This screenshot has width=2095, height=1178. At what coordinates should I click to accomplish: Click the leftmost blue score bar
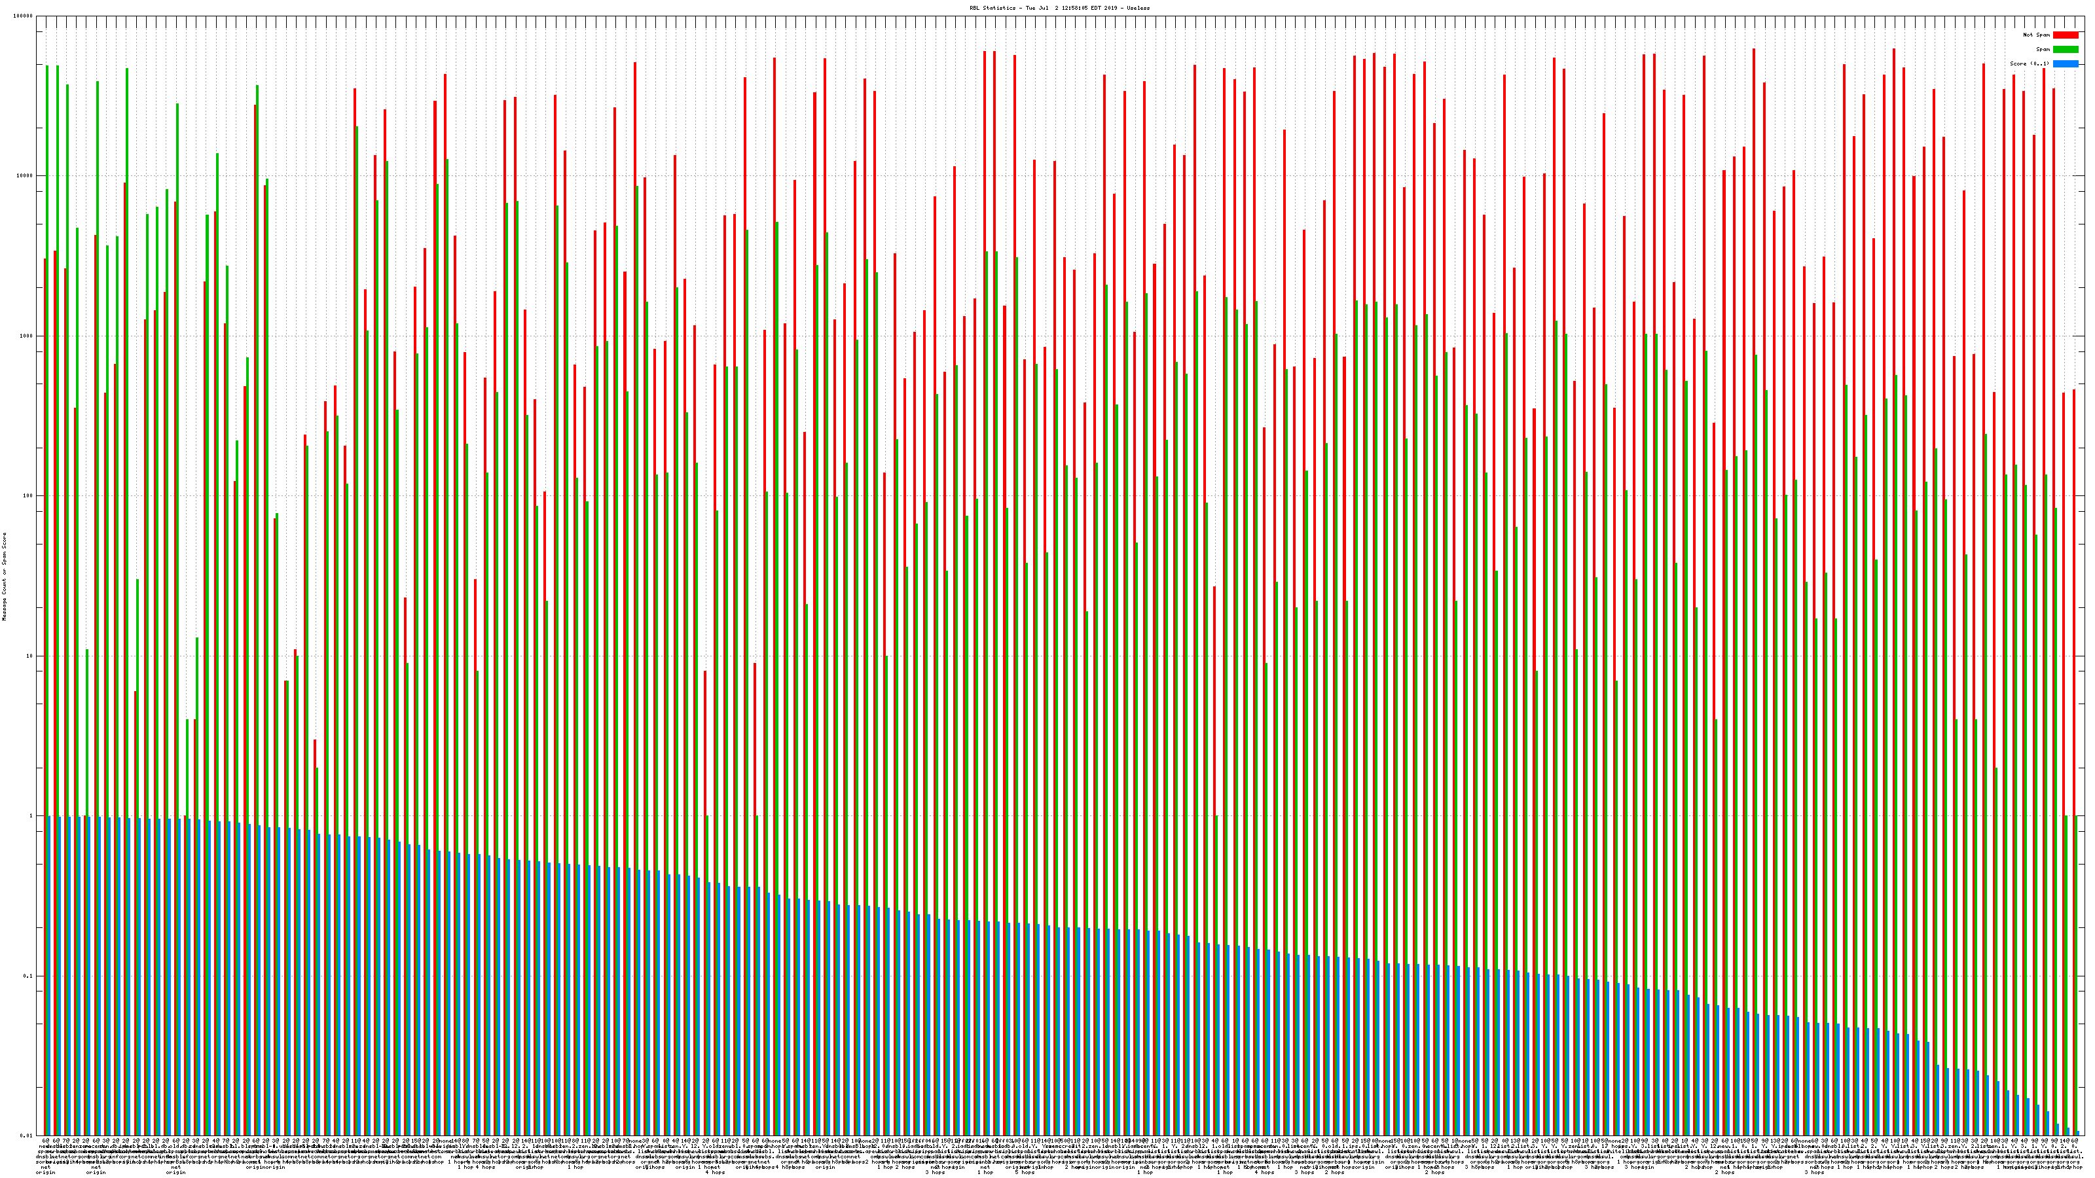[x=50, y=976]
